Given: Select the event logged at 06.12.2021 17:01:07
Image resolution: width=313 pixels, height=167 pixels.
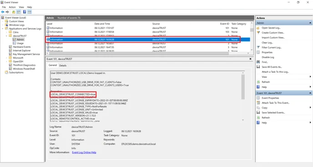Looking at the screenshot, I should click(148, 28).
